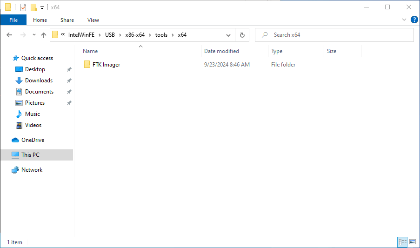Image resolution: width=420 pixels, height=248 pixels.
Task: Click the x86-x64 breadcrumb segment
Action: point(135,35)
